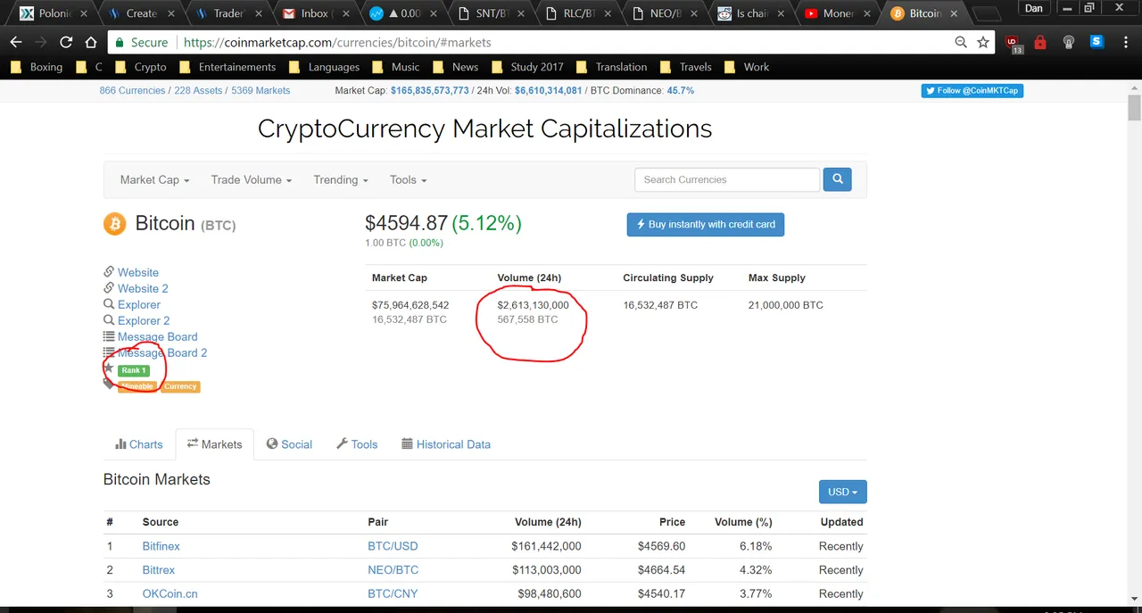Click the 866 Currencies link
The width and height of the screenshot is (1142, 613).
click(132, 90)
